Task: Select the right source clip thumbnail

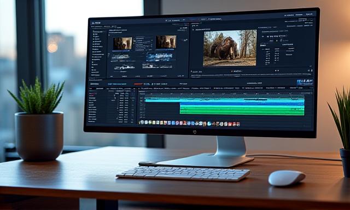Action: click(x=166, y=42)
